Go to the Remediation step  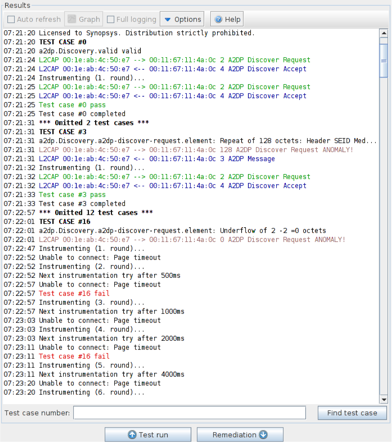coord(240,435)
